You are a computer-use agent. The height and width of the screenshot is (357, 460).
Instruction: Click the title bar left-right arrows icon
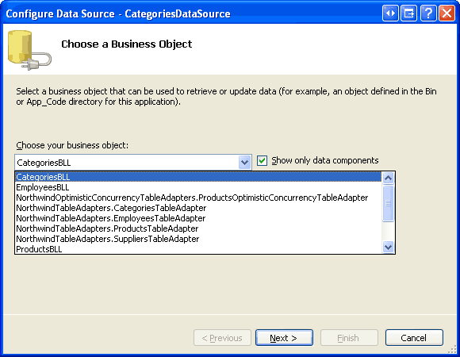(390, 13)
